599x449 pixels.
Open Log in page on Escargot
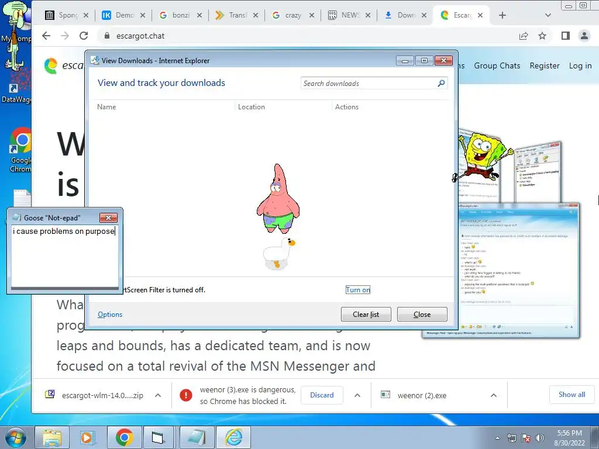(580, 65)
